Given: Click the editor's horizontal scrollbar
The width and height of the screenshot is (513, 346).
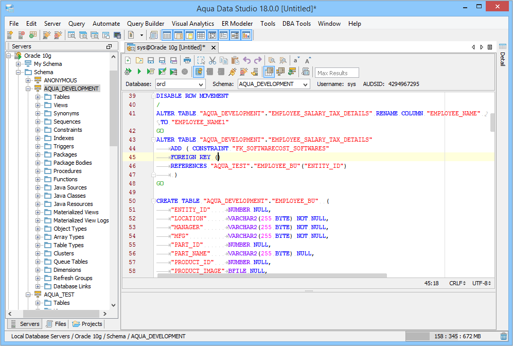Looking at the screenshot, I should coord(272,275).
